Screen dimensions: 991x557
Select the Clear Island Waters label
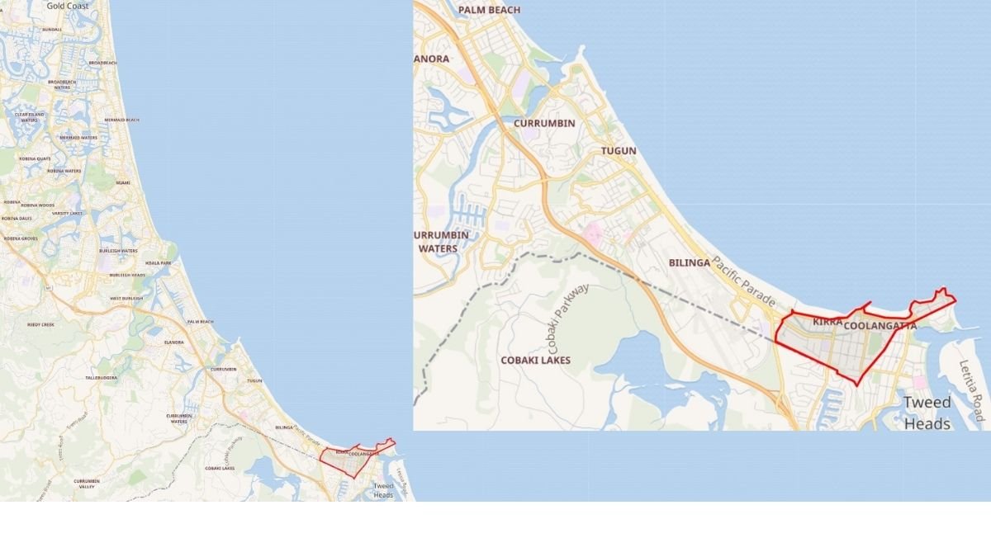(x=30, y=117)
